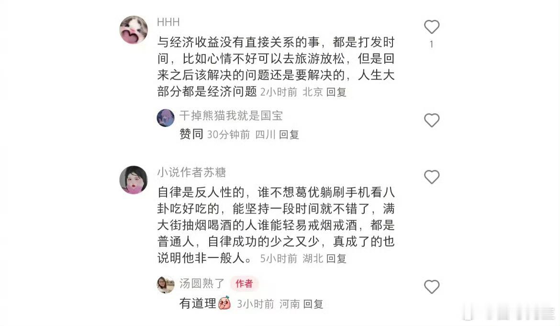
Task: Open HHH's profile avatar
Action: pyautogui.click(x=134, y=30)
